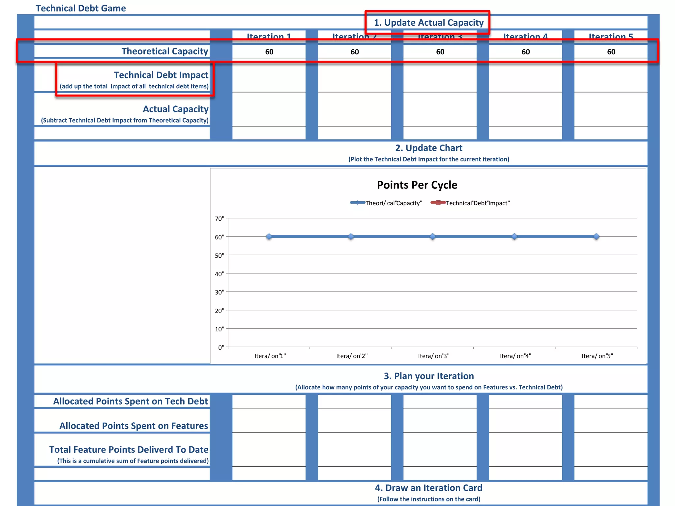This screenshot has height=506, width=675.
Task: Select the Iteration 3 chart data point
Action: (433, 237)
